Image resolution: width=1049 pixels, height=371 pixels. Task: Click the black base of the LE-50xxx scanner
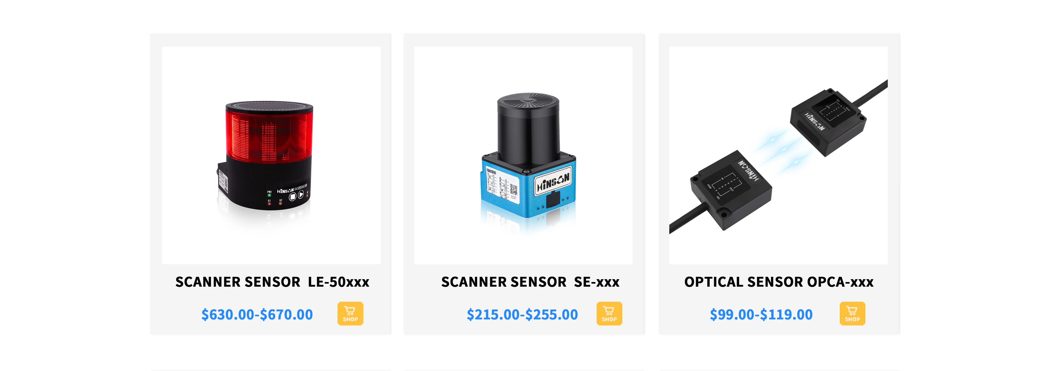265,185
